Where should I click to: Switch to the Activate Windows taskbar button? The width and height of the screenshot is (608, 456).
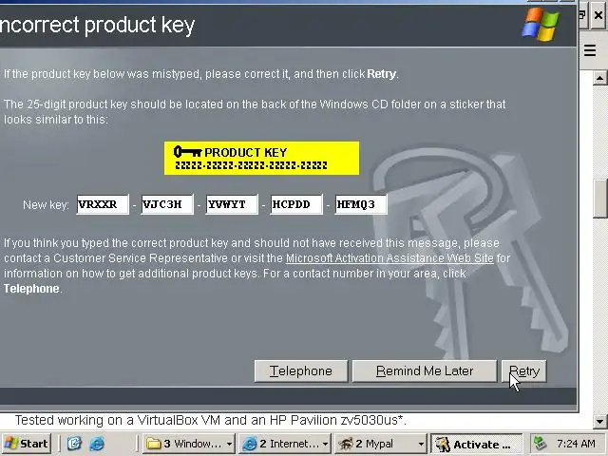pyautogui.click(x=476, y=444)
